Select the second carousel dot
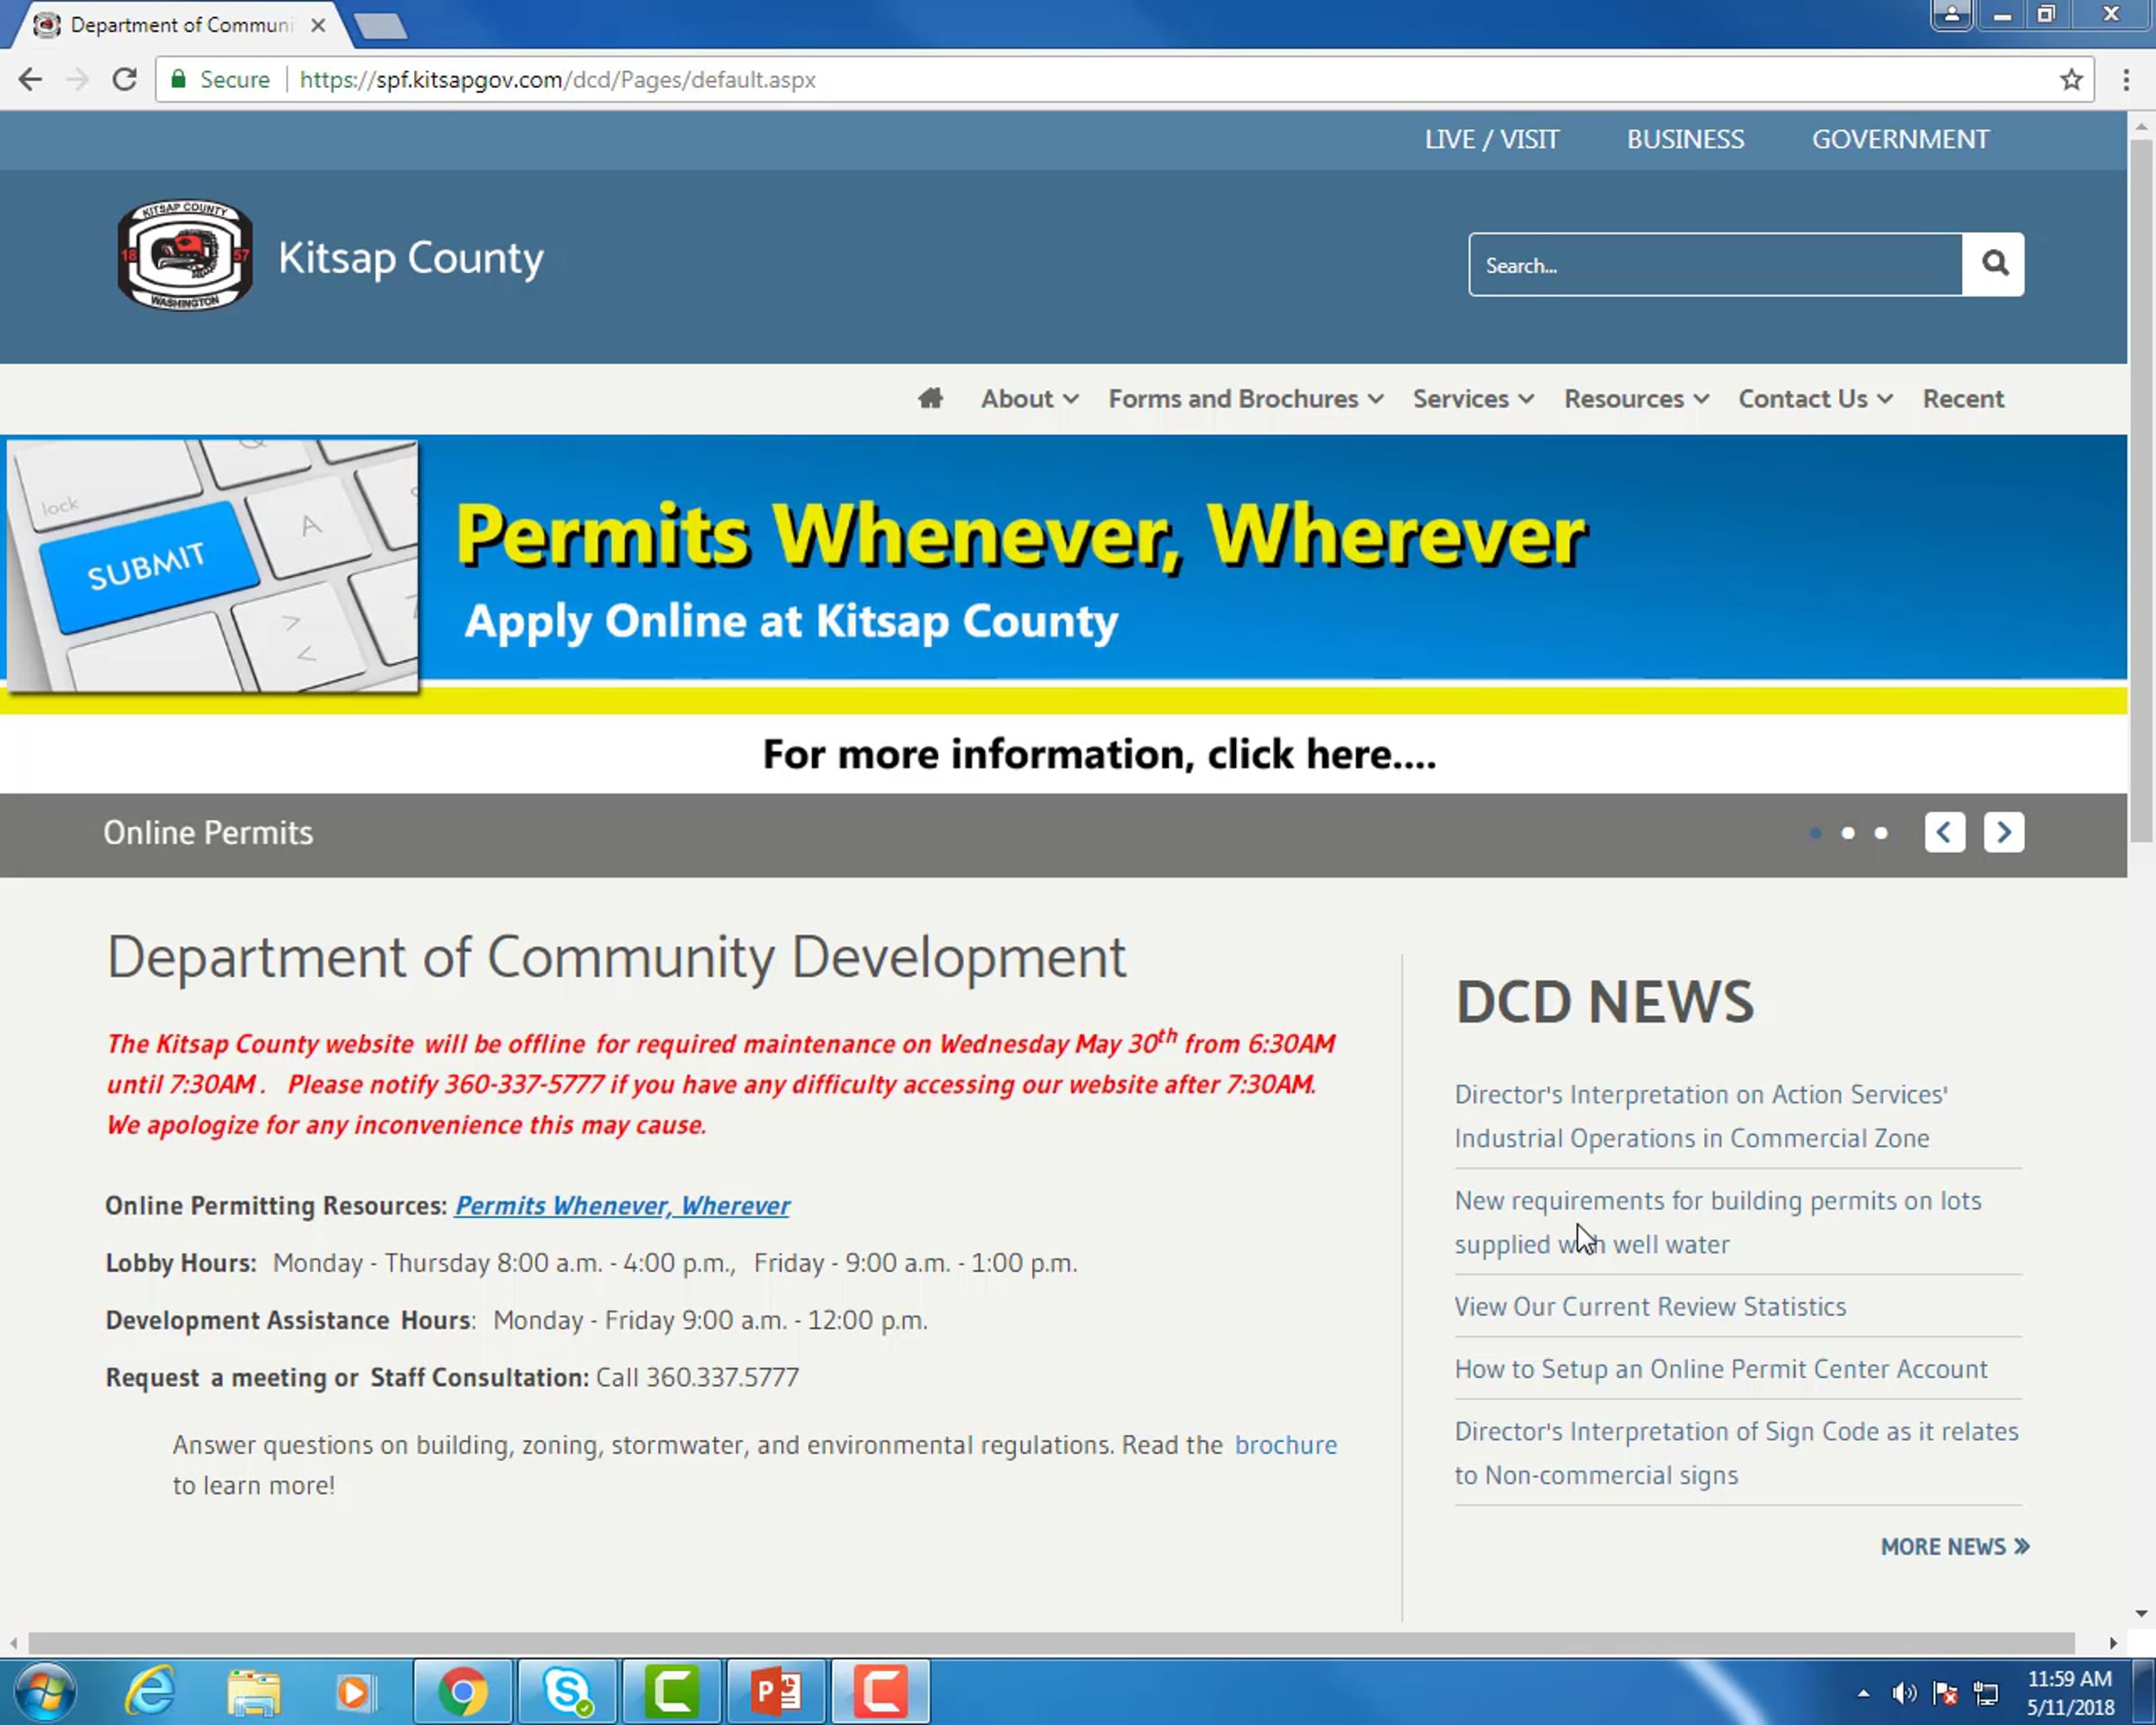The width and height of the screenshot is (2156, 1725). point(1848,833)
